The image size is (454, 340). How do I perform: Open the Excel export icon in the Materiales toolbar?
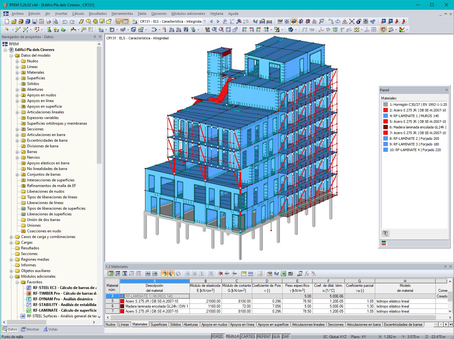point(283,274)
